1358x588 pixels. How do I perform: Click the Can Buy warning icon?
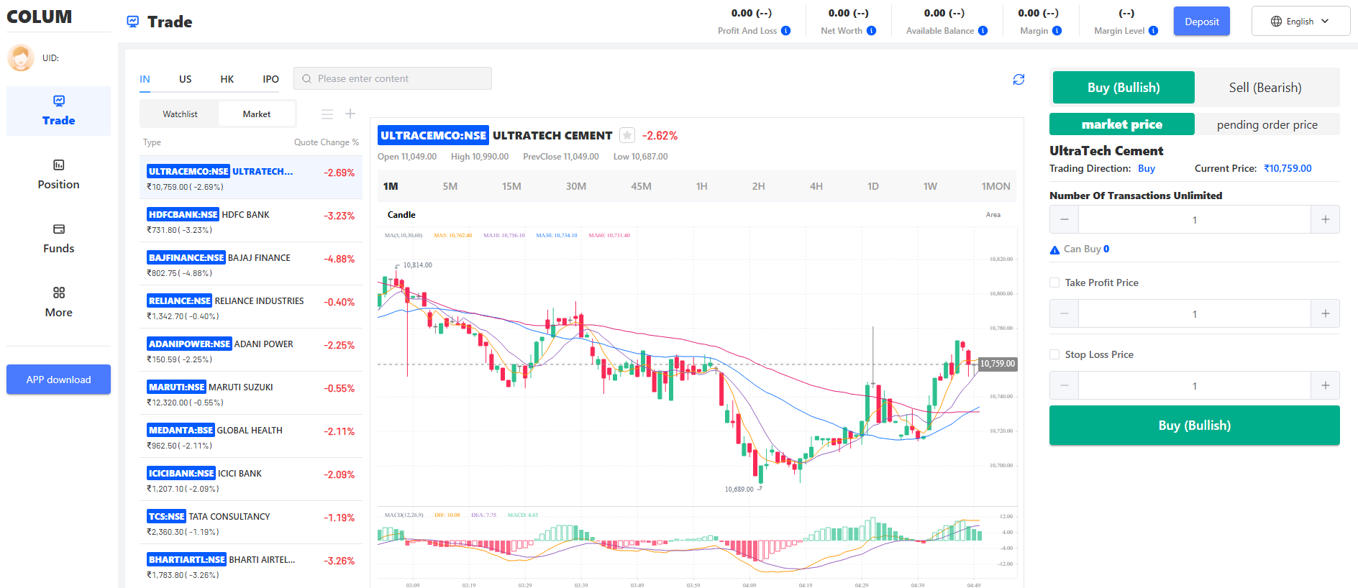(x=1055, y=249)
